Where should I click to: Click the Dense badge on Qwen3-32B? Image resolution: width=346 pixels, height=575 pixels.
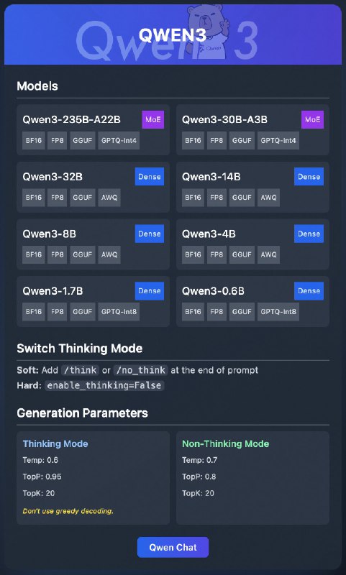tap(150, 176)
